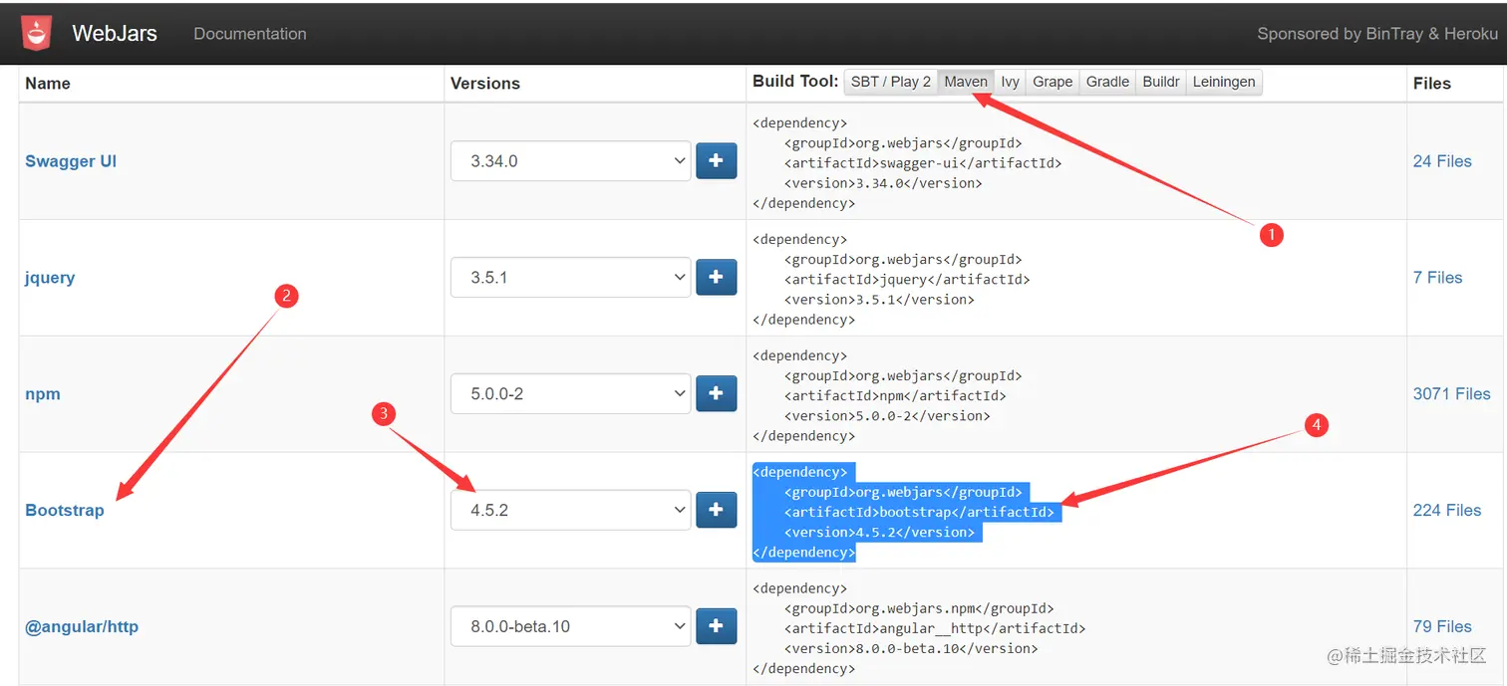Open the Bootstrap library link

[x=65, y=510]
